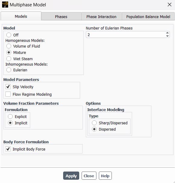Increase the Number of Eulerian Phases using up arrow
This screenshot has height=183, width=175.
point(167,33)
